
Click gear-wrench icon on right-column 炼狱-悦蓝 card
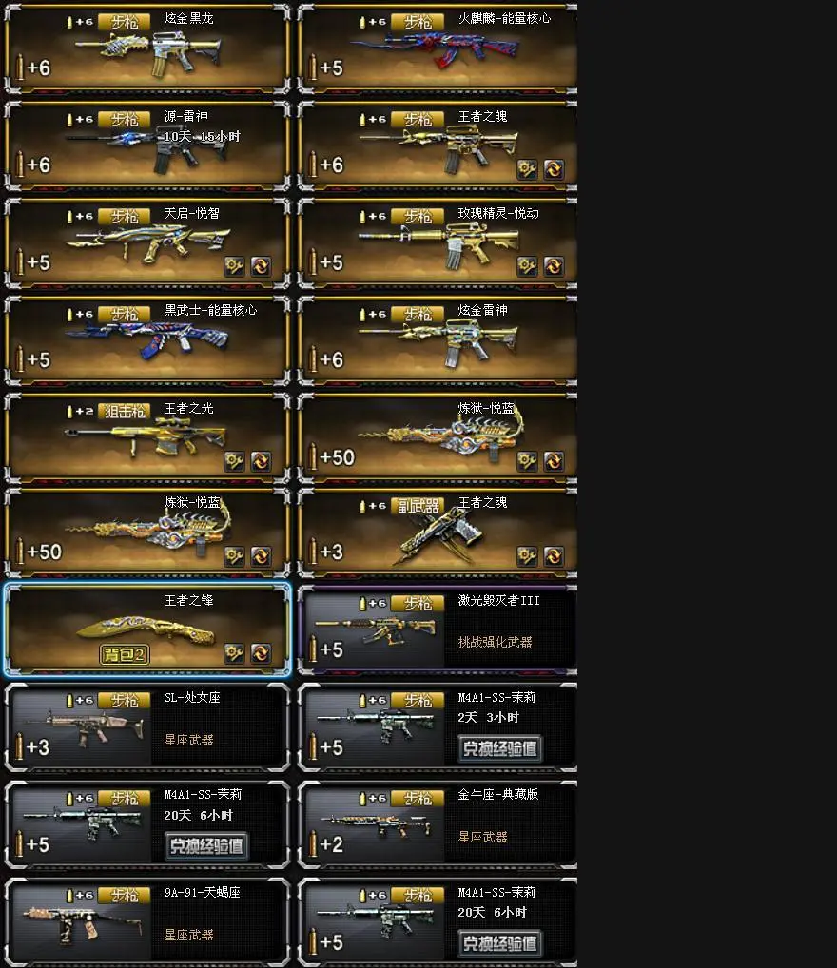click(527, 461)
